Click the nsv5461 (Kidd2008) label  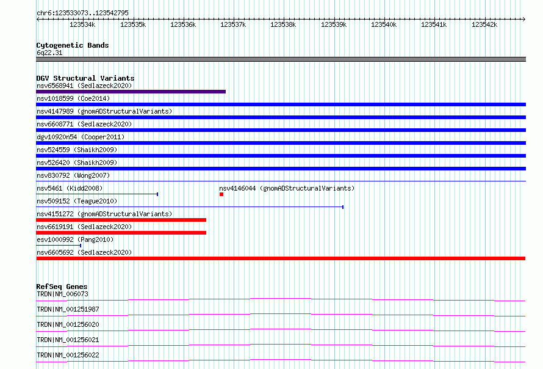(x=70, y=188)
